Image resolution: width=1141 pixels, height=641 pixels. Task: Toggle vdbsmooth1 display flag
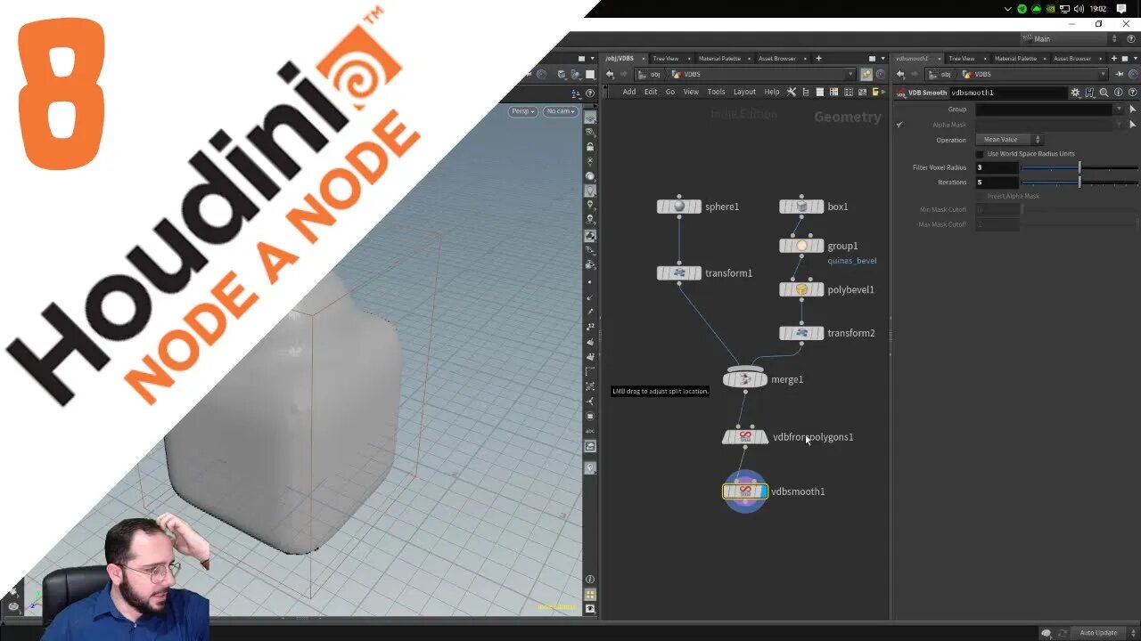point(762,491)
